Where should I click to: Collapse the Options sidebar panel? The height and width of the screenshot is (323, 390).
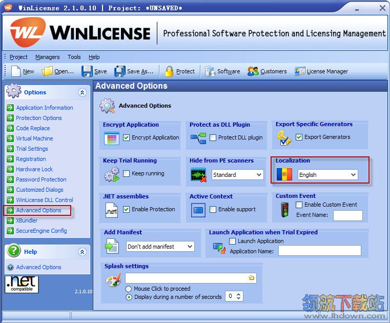point(83,92)
